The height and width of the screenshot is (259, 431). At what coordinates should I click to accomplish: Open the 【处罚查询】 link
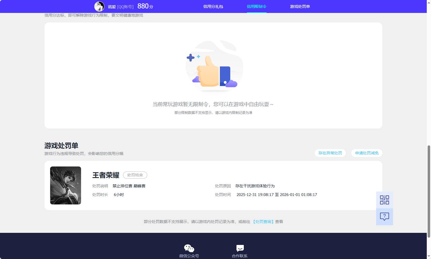263,222
